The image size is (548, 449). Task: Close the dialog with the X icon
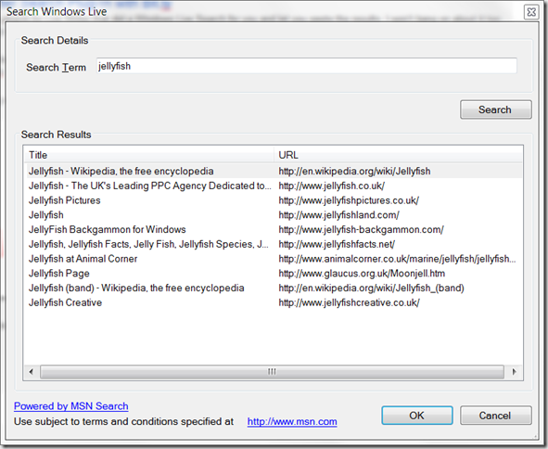coord(531,12)
